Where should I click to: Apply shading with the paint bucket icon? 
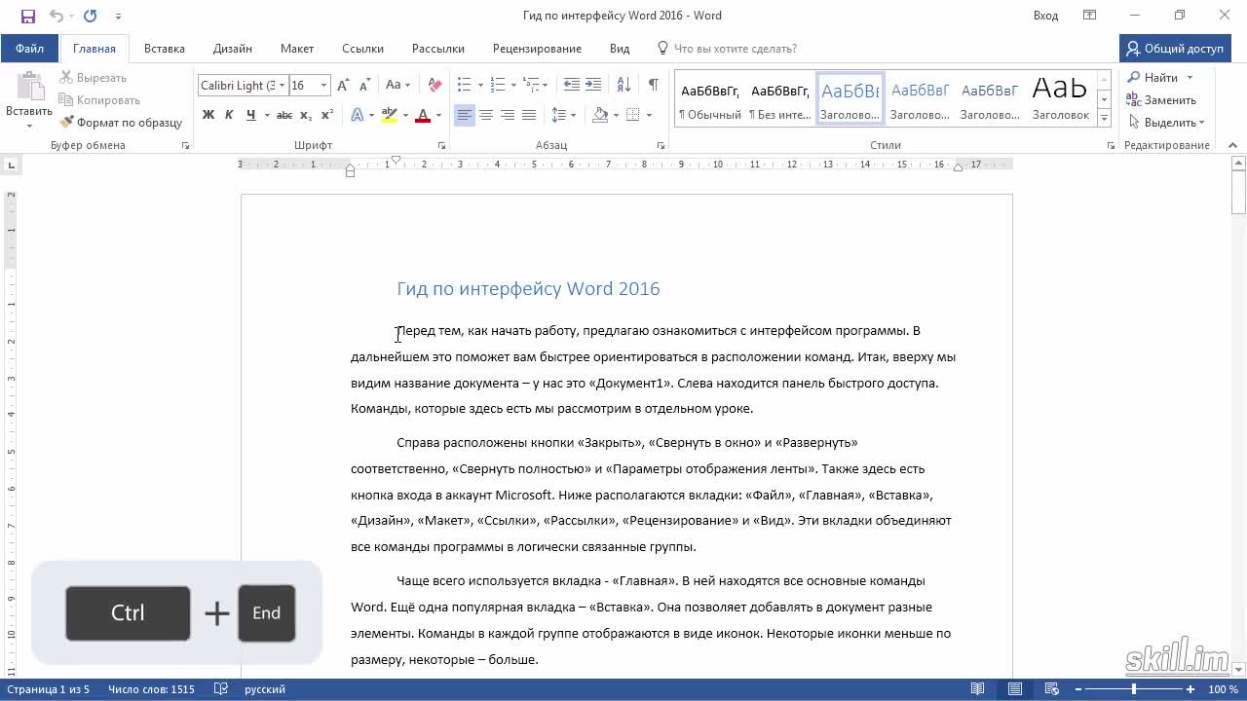point(600,115)
